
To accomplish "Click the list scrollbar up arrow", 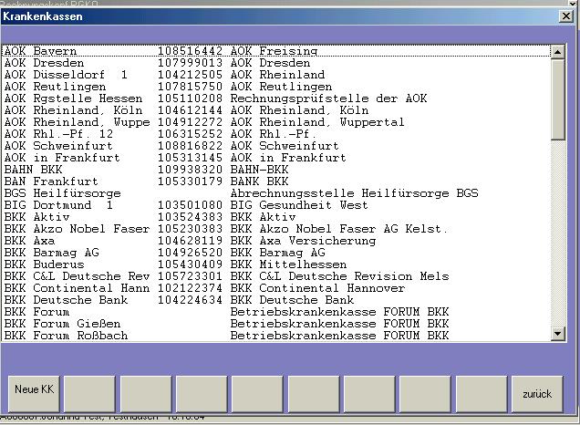I will pos(557,52).
